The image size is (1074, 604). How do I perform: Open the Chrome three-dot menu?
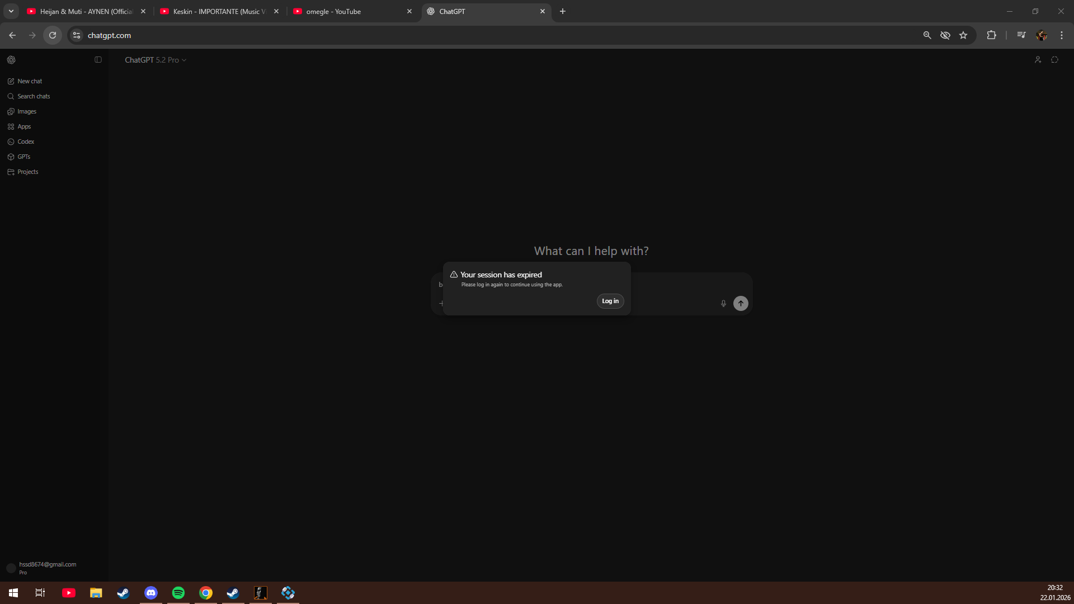pyautogui.click(x=1062, y=35)
